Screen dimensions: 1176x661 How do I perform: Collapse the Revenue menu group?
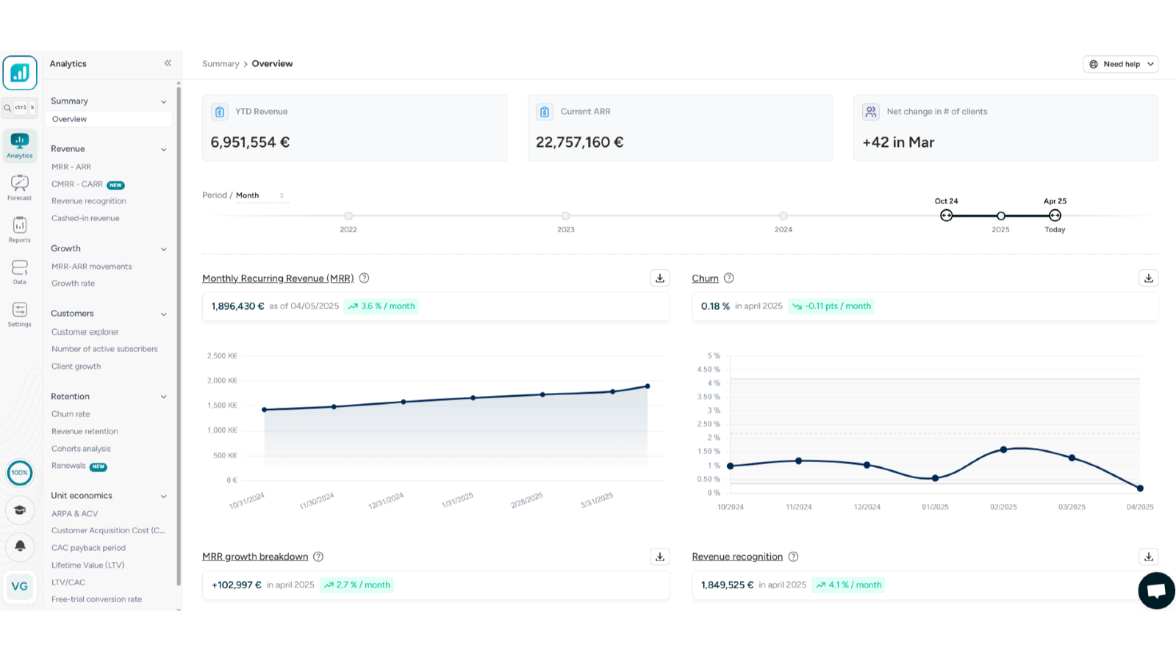point(163,149)
